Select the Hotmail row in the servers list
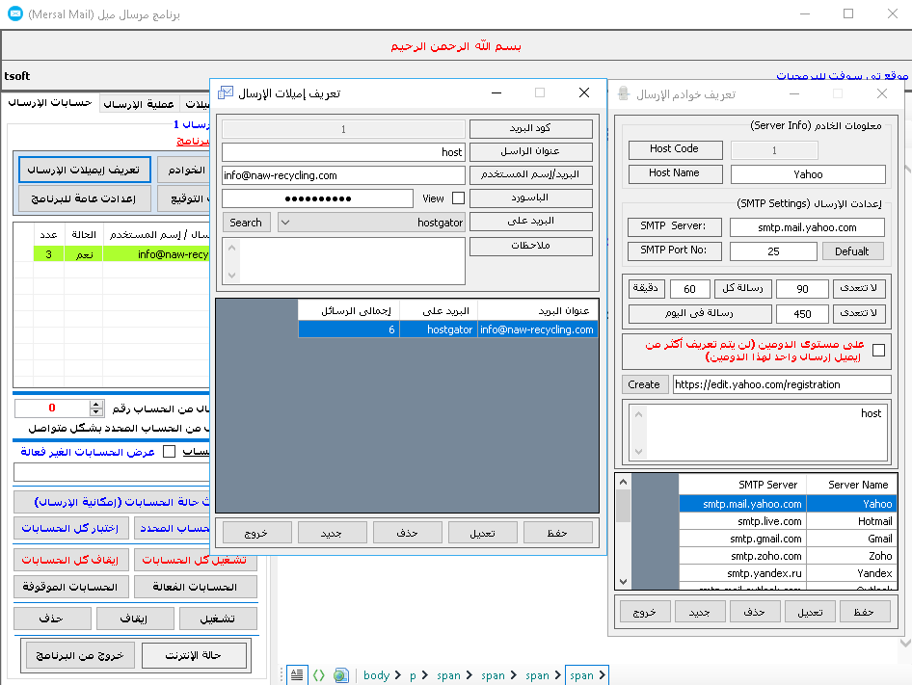Viewport: 912px width, 685px height. point(788,521)
